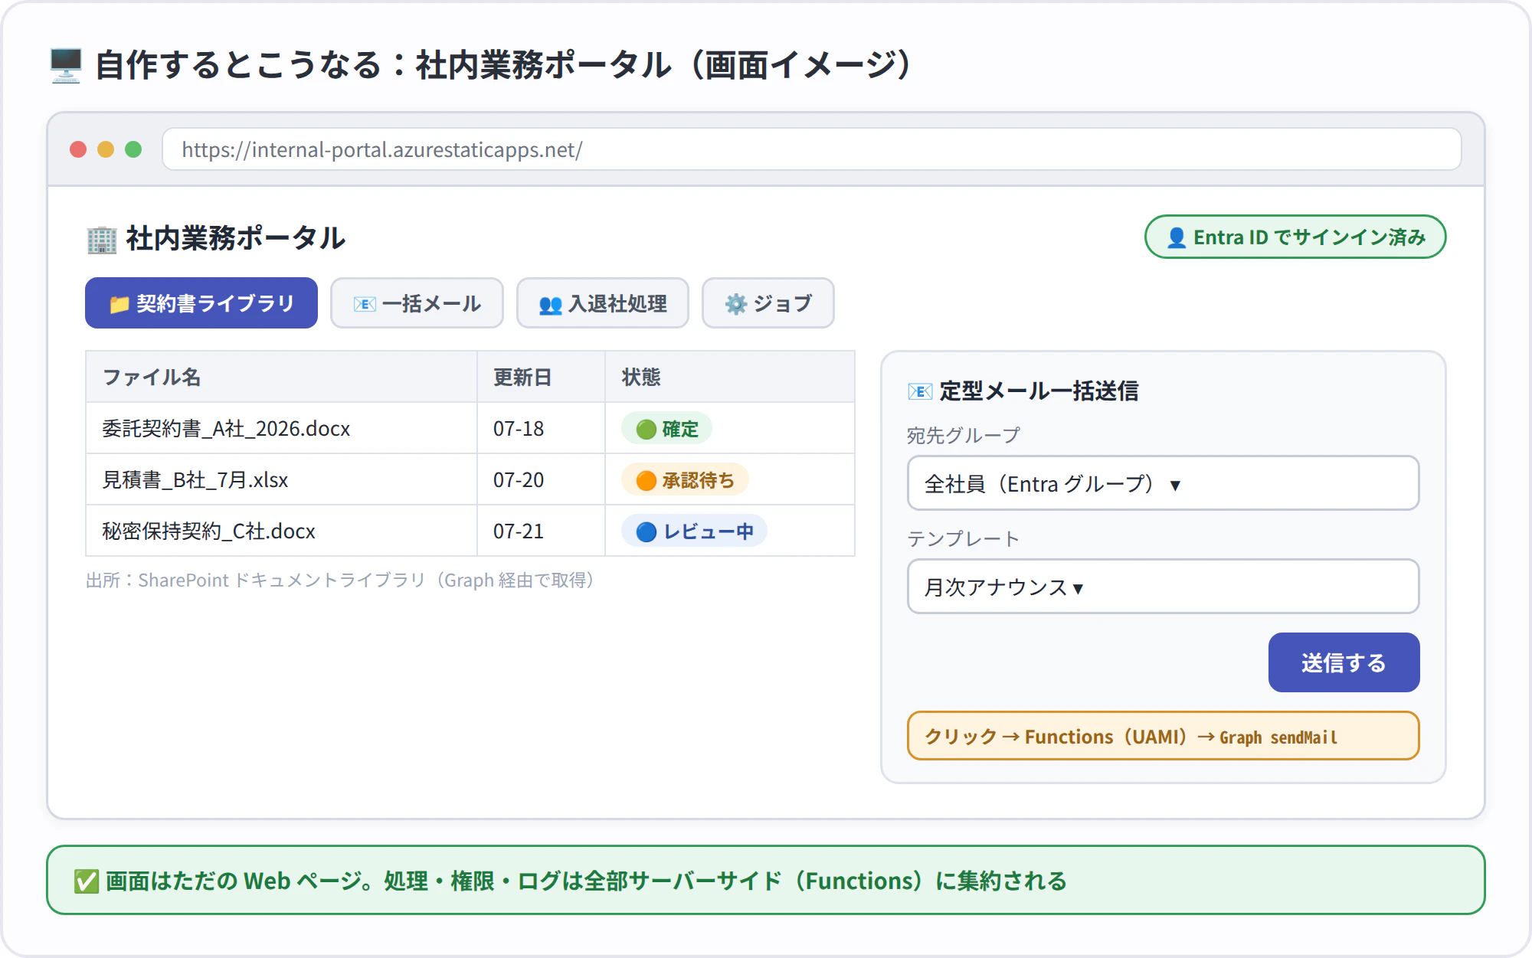Click the bottom banner about Functions に集約される
This screenshot has width=1532, height=958.
click(x=765, y=880)
